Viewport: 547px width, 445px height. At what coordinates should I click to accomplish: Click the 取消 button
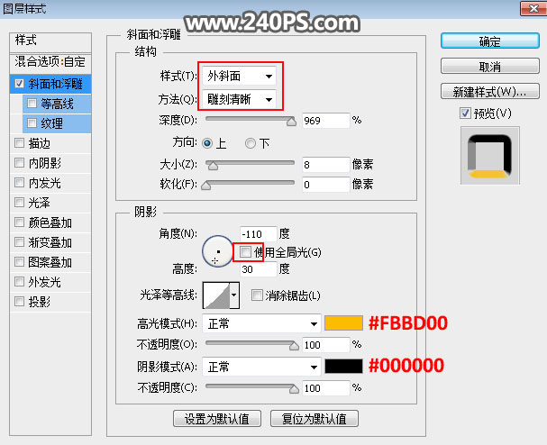[x=490, y=67]
